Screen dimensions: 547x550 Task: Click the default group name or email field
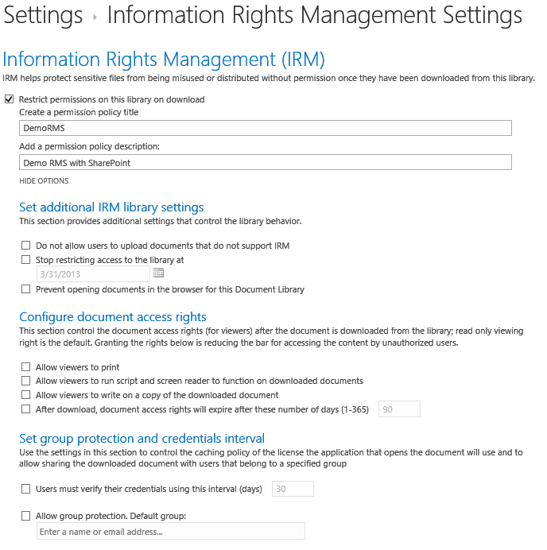click(170, 531)
